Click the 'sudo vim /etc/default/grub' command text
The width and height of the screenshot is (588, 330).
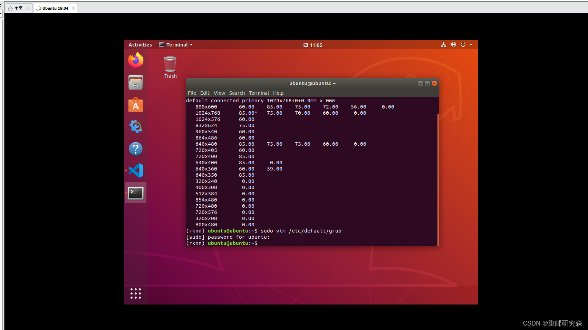301,231
